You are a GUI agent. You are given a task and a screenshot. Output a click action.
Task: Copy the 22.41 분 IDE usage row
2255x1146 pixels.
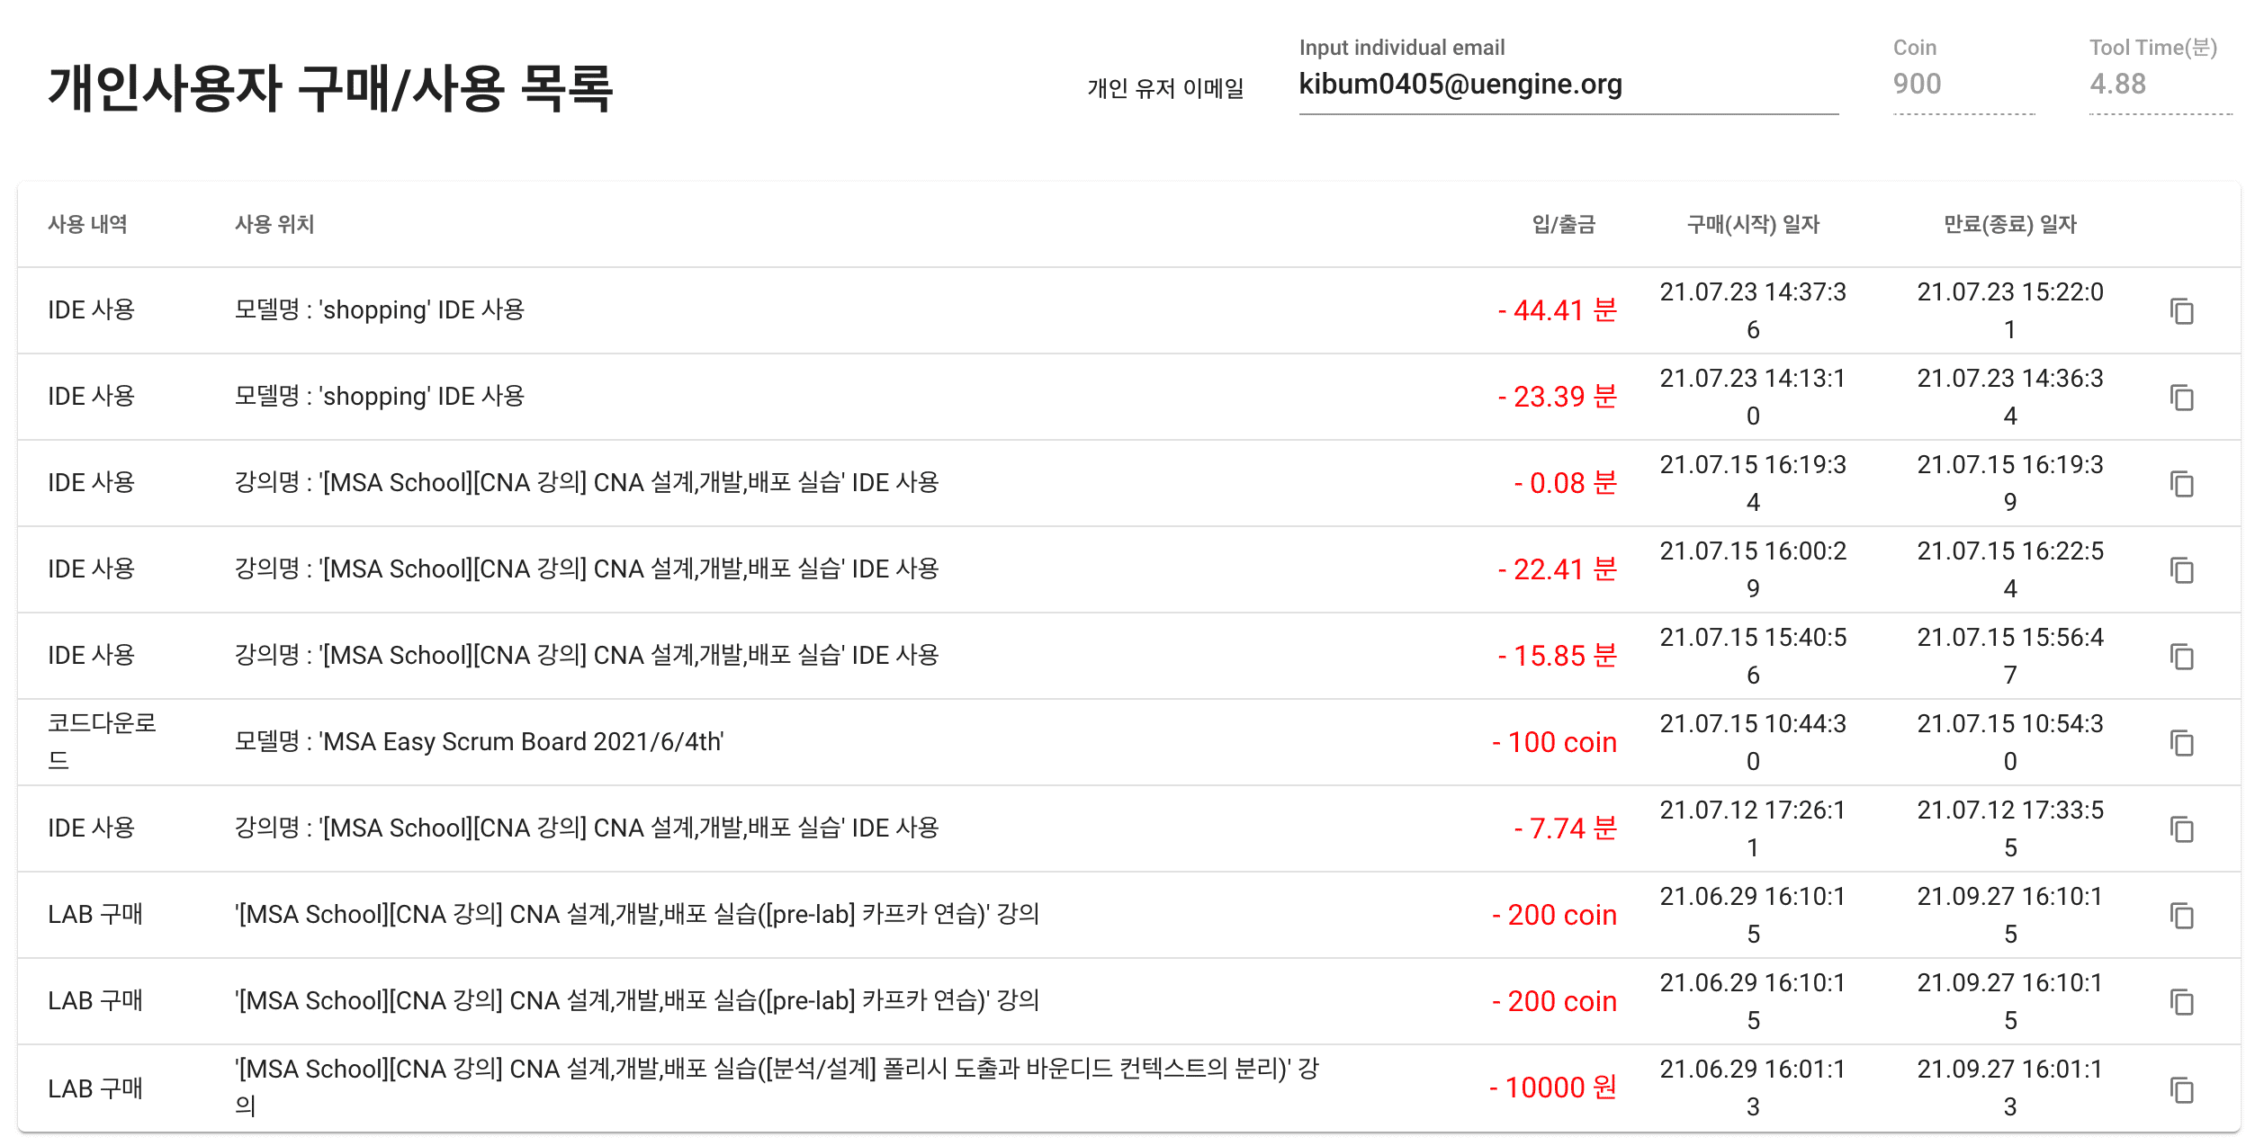coord(2181,570)
